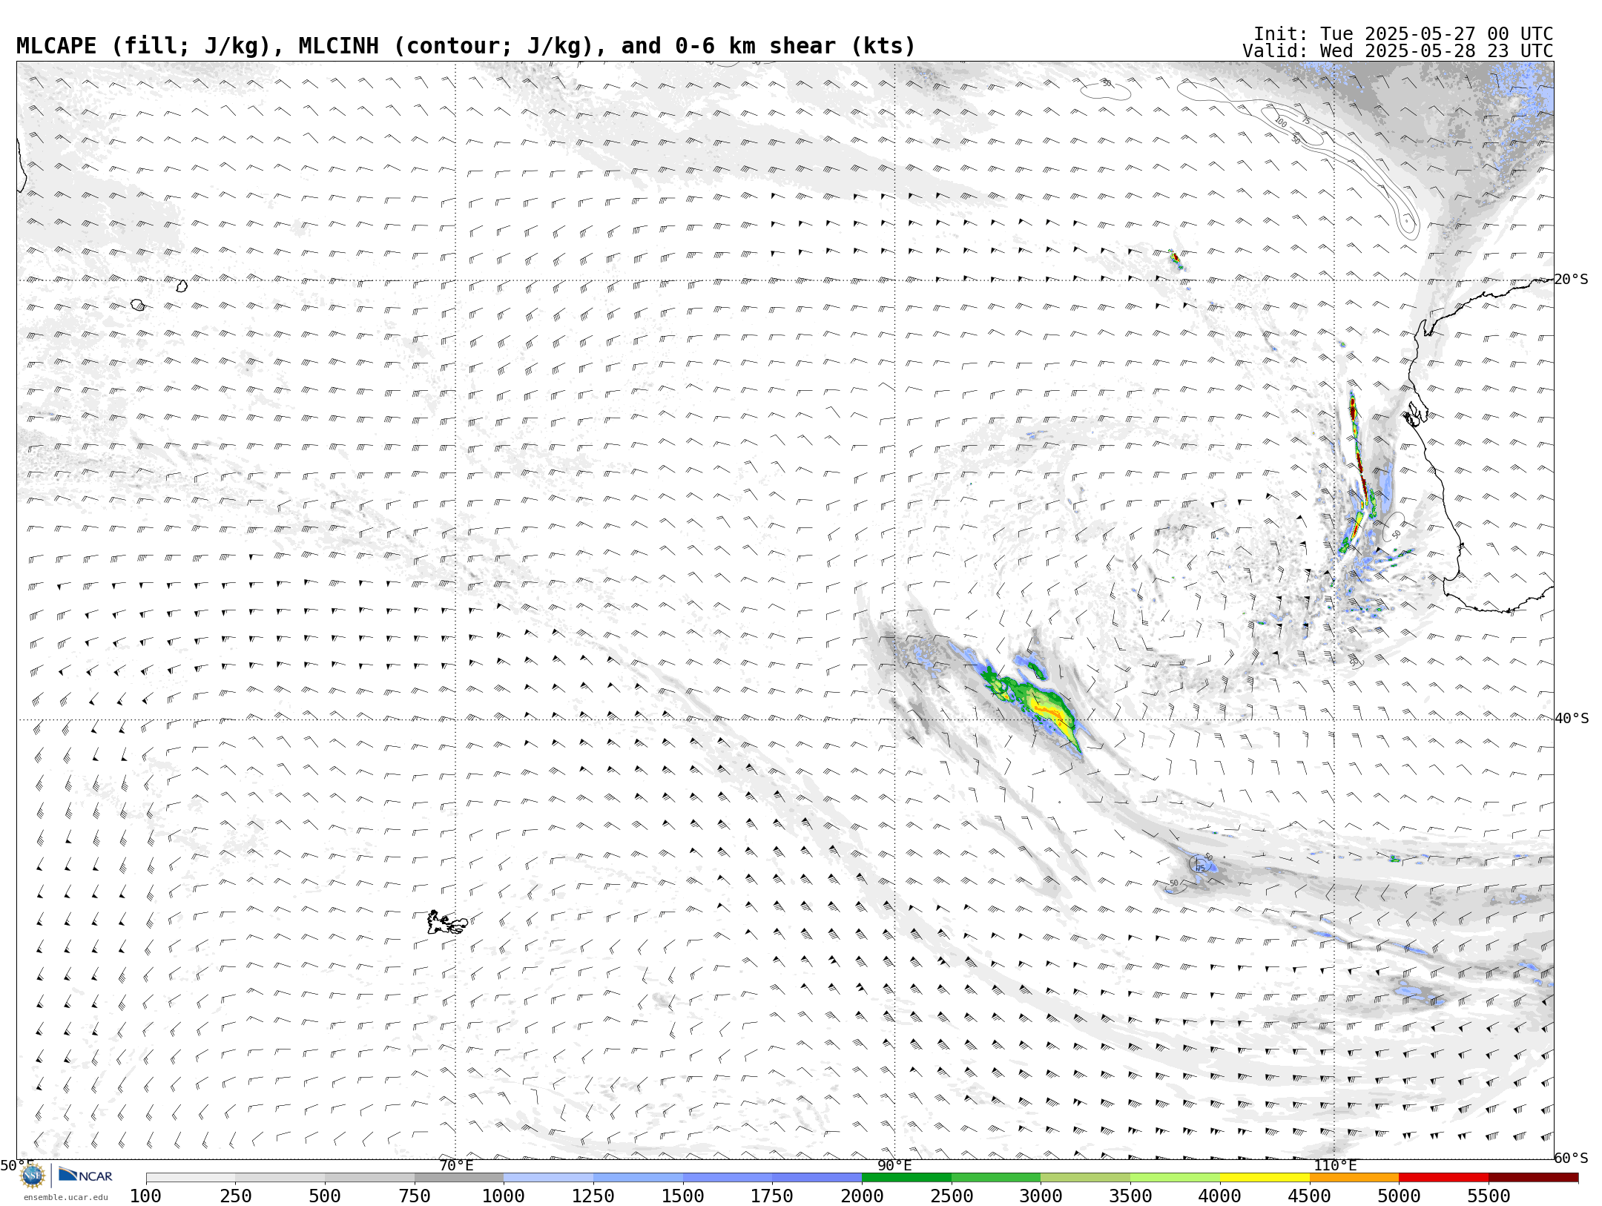Pick the gray 250–500 colorbar swatch
Screen dimensions: 1602x1206
280,1177
